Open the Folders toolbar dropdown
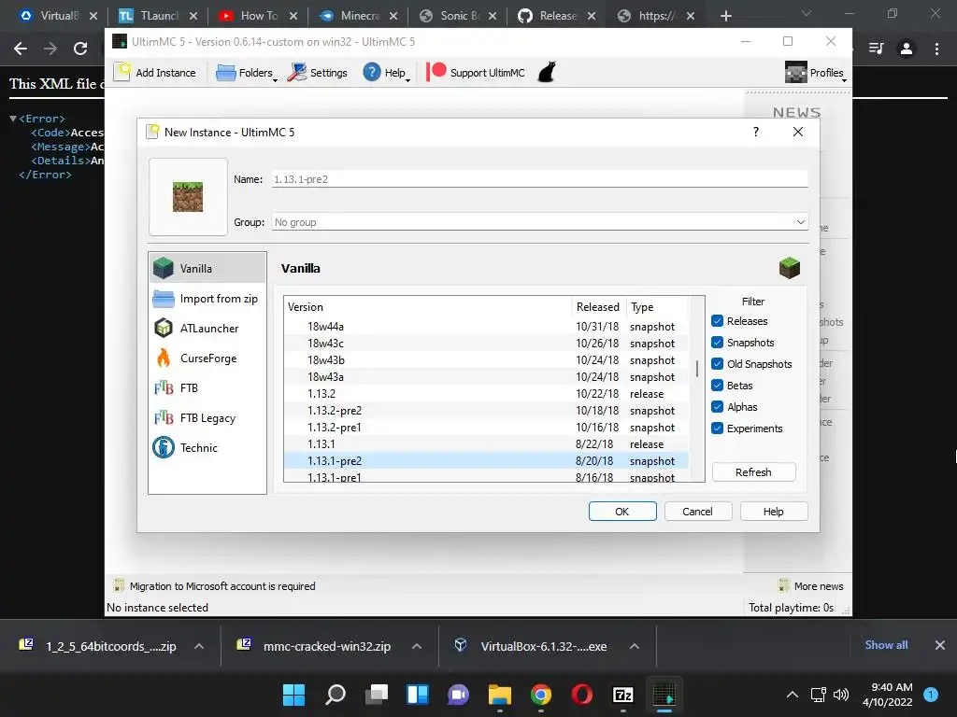 pos(247,73)
